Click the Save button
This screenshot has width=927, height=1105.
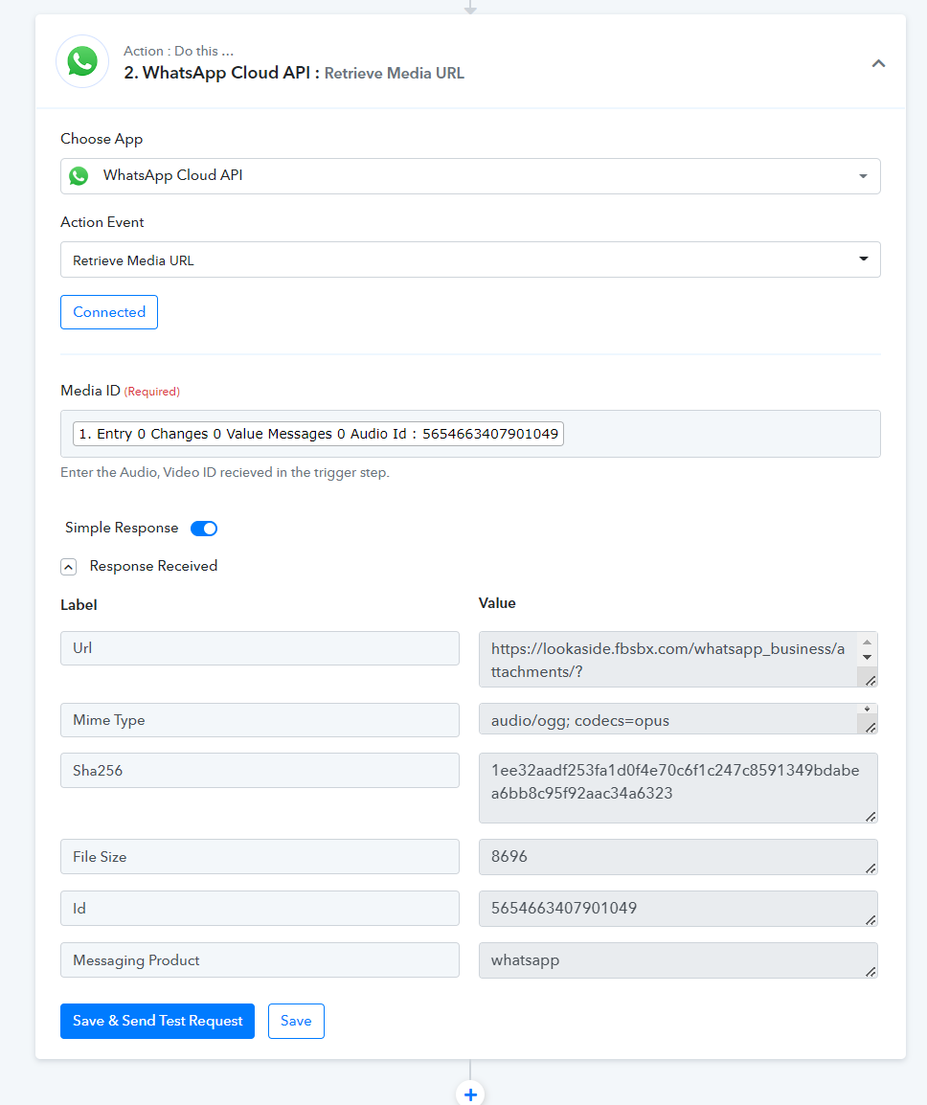tap(296, 1021)
